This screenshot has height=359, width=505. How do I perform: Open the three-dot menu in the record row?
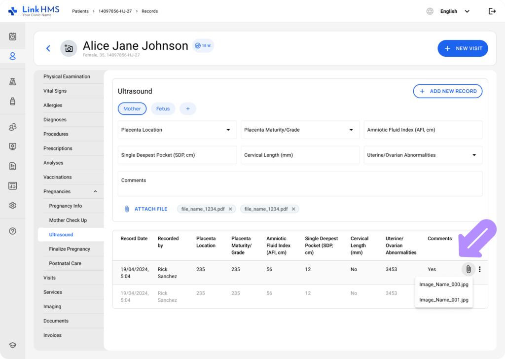click(479, 269)
